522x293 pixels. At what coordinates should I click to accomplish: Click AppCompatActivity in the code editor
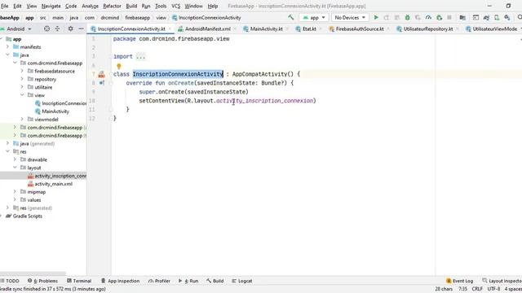click(259, 74)
